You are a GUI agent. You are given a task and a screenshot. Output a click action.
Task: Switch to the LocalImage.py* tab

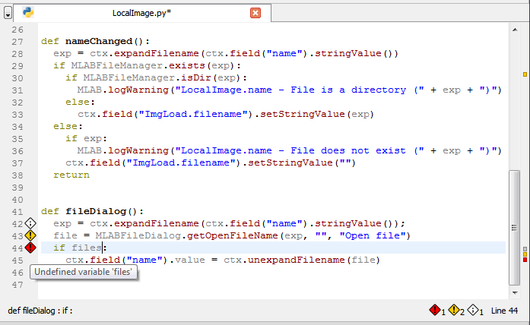(x=141, y=13)
